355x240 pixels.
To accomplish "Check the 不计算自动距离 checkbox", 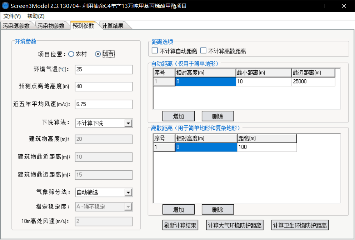I will 174,51.
